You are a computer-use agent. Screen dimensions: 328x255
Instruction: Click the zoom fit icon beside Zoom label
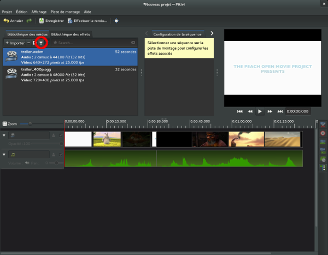[5, 124]
